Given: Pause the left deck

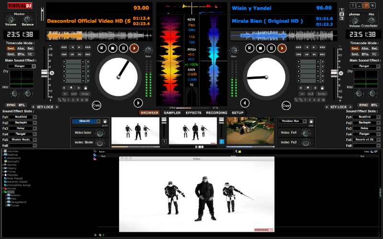Looking at the screenshot, I should [x=124, y=48].
